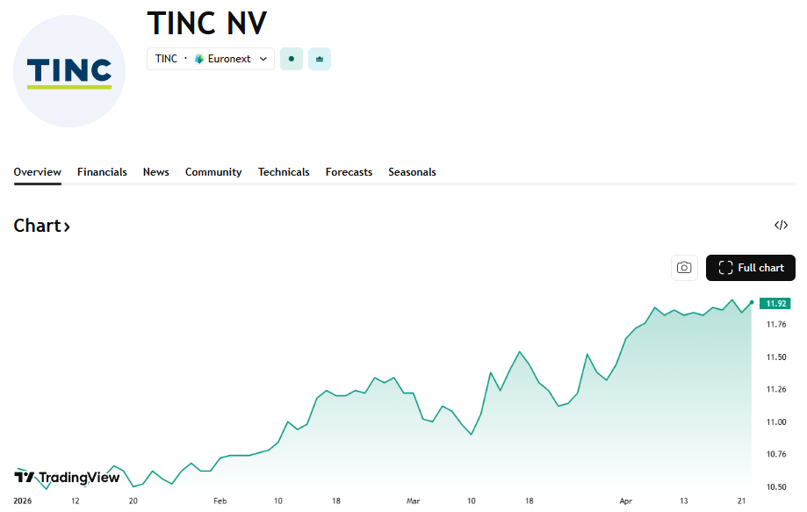Viewport: 807px width, 512px height.
Task: Click the primary listing crown icon
Action: (320, 59)
